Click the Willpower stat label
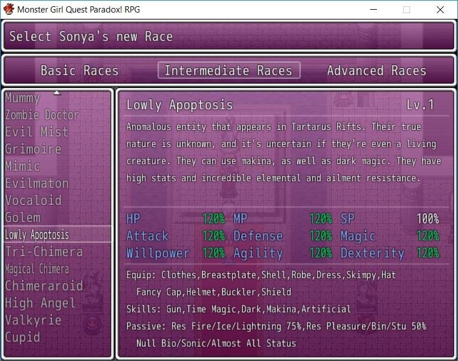The width and height of the screenshot is (458, 361). (x=158, y=253)
